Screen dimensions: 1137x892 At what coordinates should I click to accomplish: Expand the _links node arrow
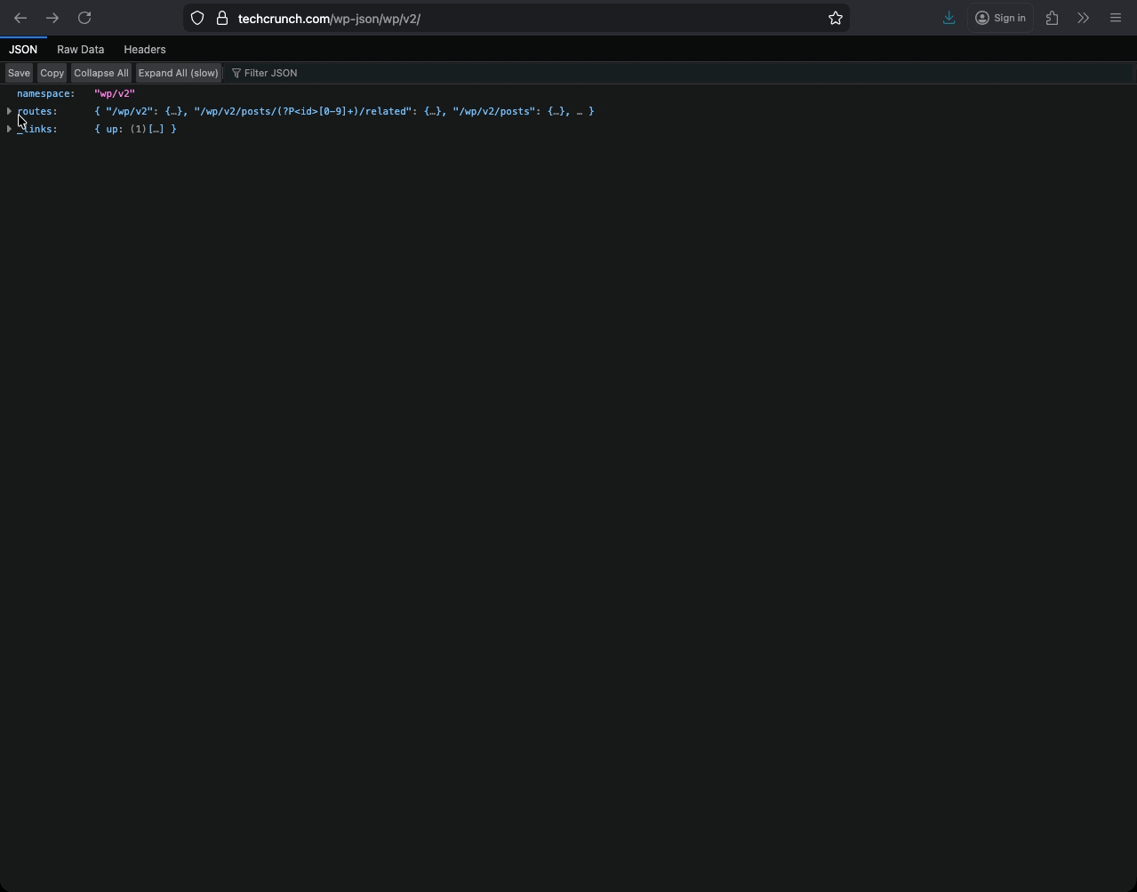[9, 129]
